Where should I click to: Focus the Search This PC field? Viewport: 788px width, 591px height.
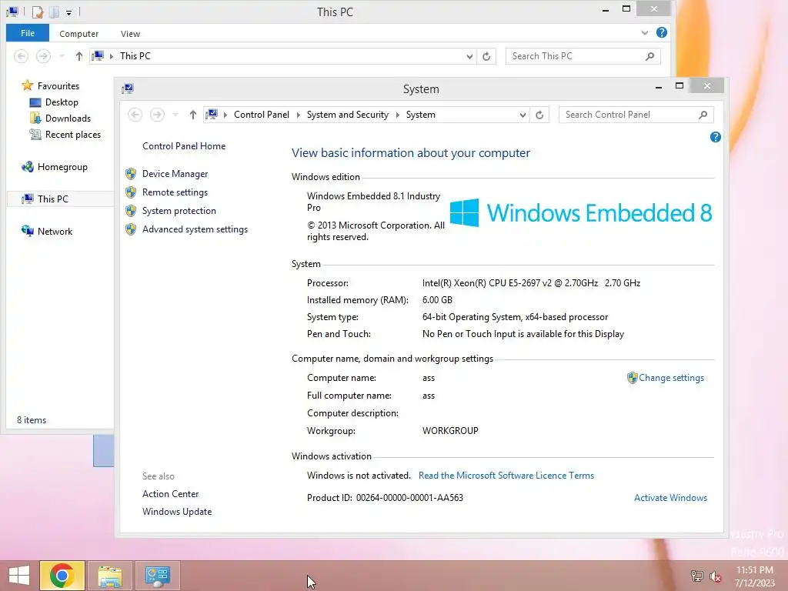583,56
